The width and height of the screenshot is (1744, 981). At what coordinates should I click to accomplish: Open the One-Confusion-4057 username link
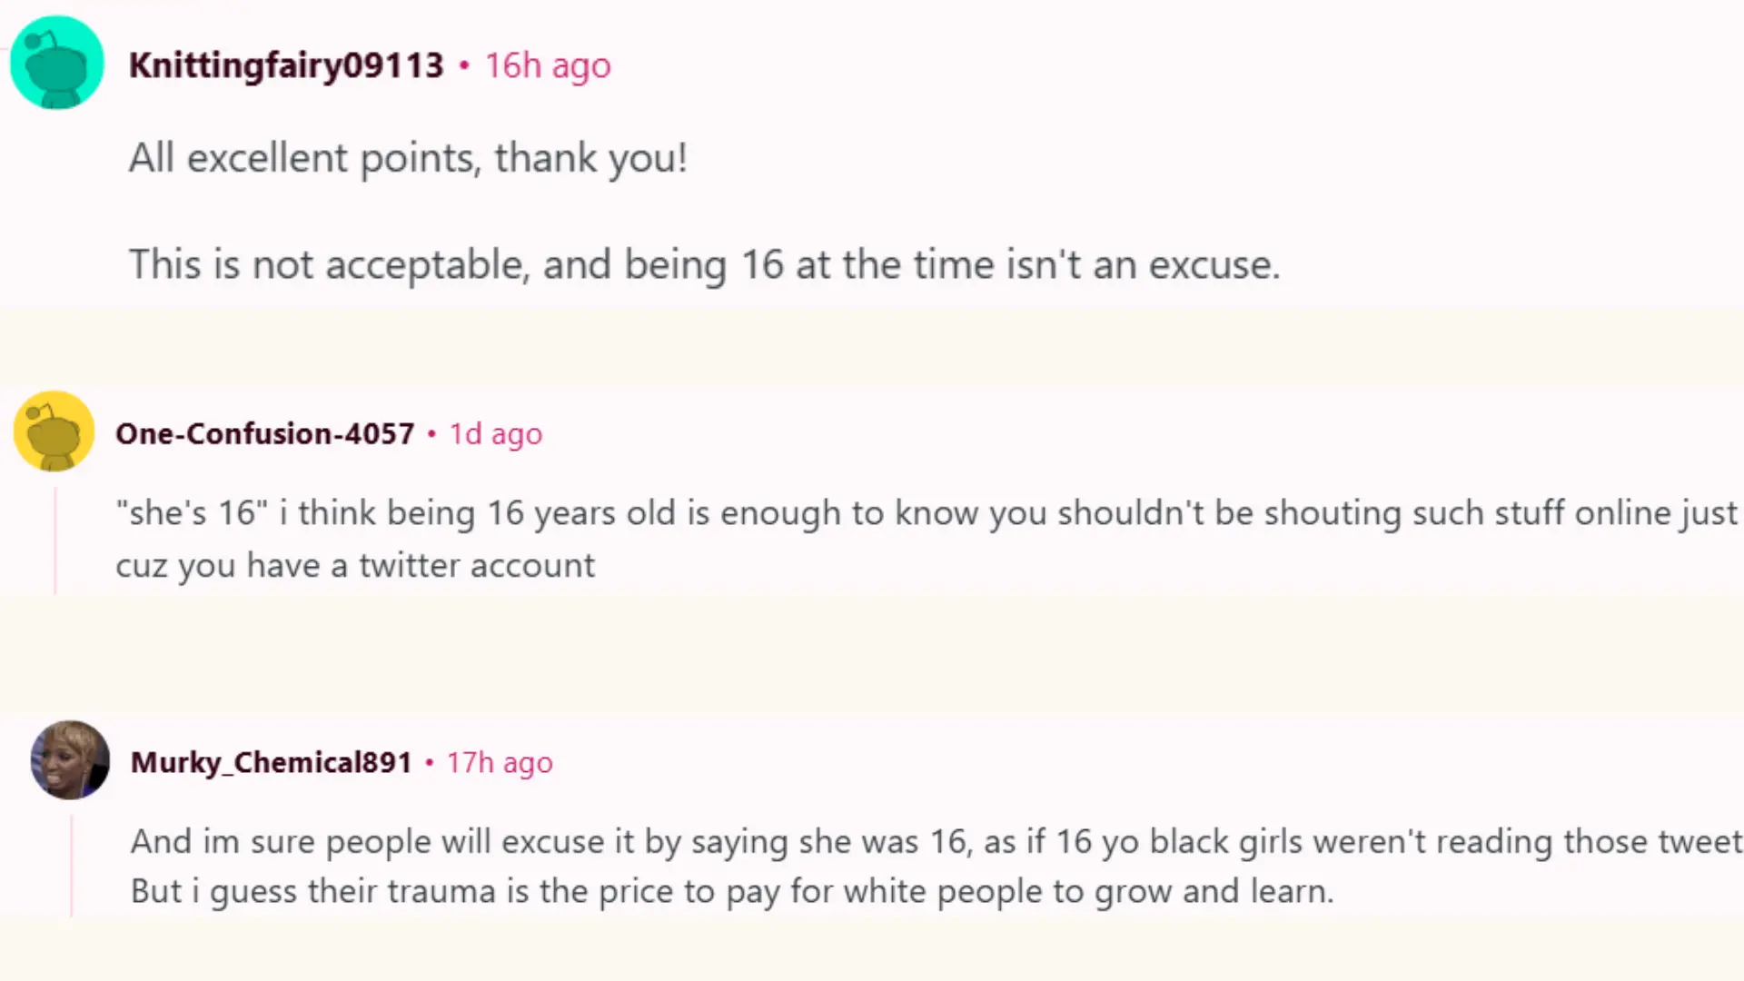(x=264, y=434)
